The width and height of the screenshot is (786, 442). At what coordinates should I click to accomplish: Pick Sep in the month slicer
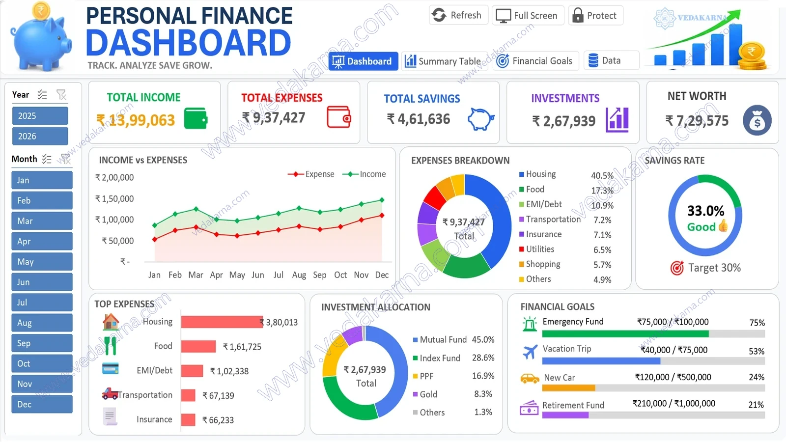click(42, 343)
